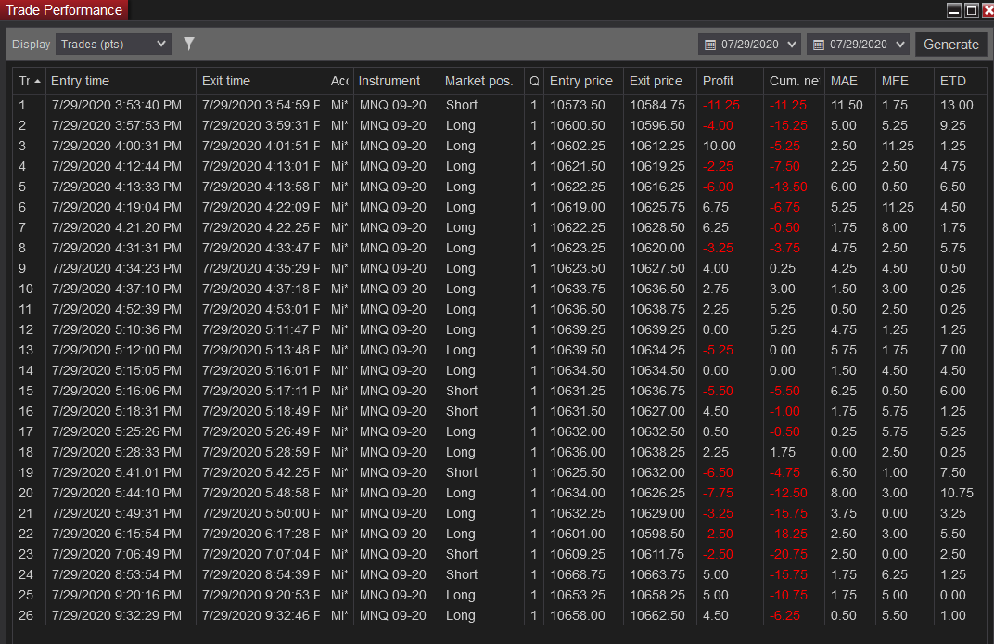Click entry time 7/29/2020 5:25:26 PM
This screenshot has width=994, height=644.
click(x=117, y=431)
